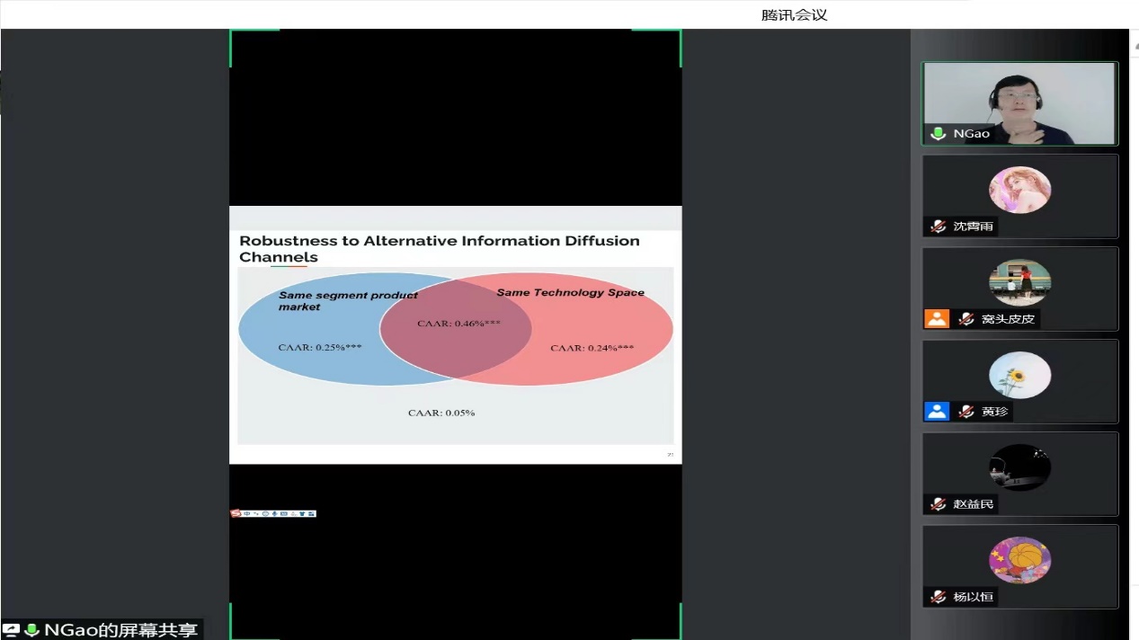Select the sunflower avatar of 黄珍

click(1019, 375)
